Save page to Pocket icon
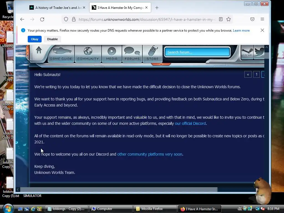The image size is (284, 213). point(252,19)
